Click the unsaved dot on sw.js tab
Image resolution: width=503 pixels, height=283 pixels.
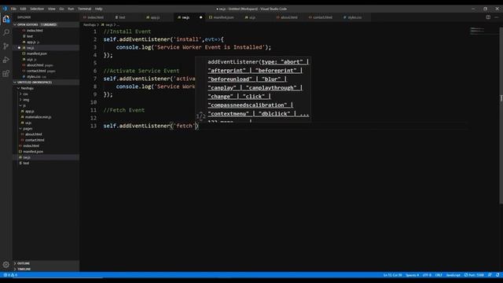point(201,17)
